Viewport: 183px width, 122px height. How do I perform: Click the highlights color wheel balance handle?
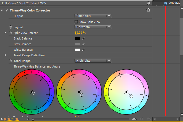click(131, 96)
